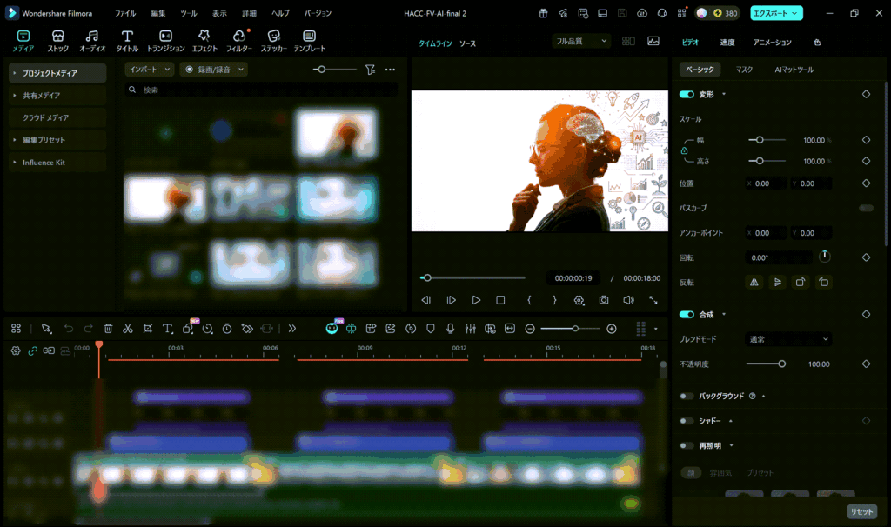Open the インポート dropdown
The width and height of the screenshot is (891, 527).
[150, 70]
